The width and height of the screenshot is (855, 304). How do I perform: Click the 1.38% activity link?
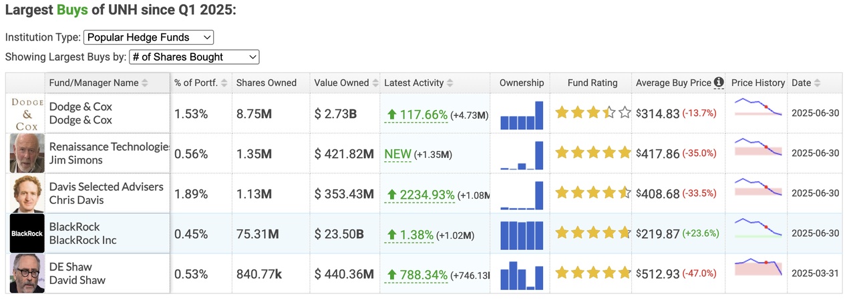[410, 235]
